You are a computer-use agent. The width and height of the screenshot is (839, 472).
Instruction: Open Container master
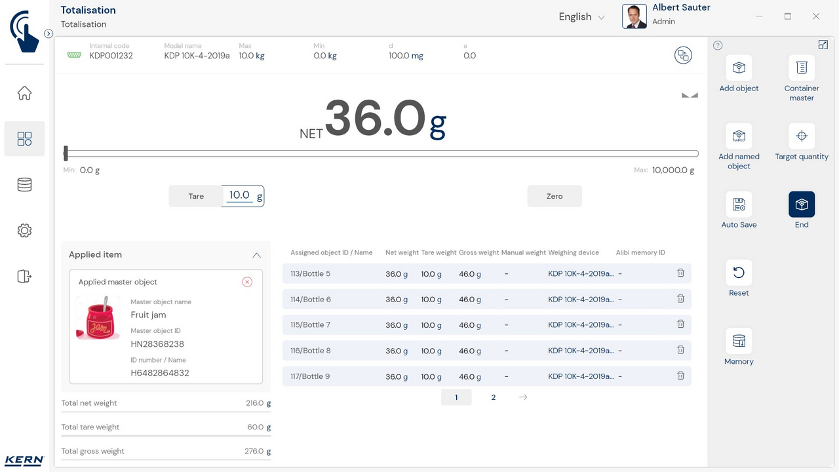click(801, 68)
